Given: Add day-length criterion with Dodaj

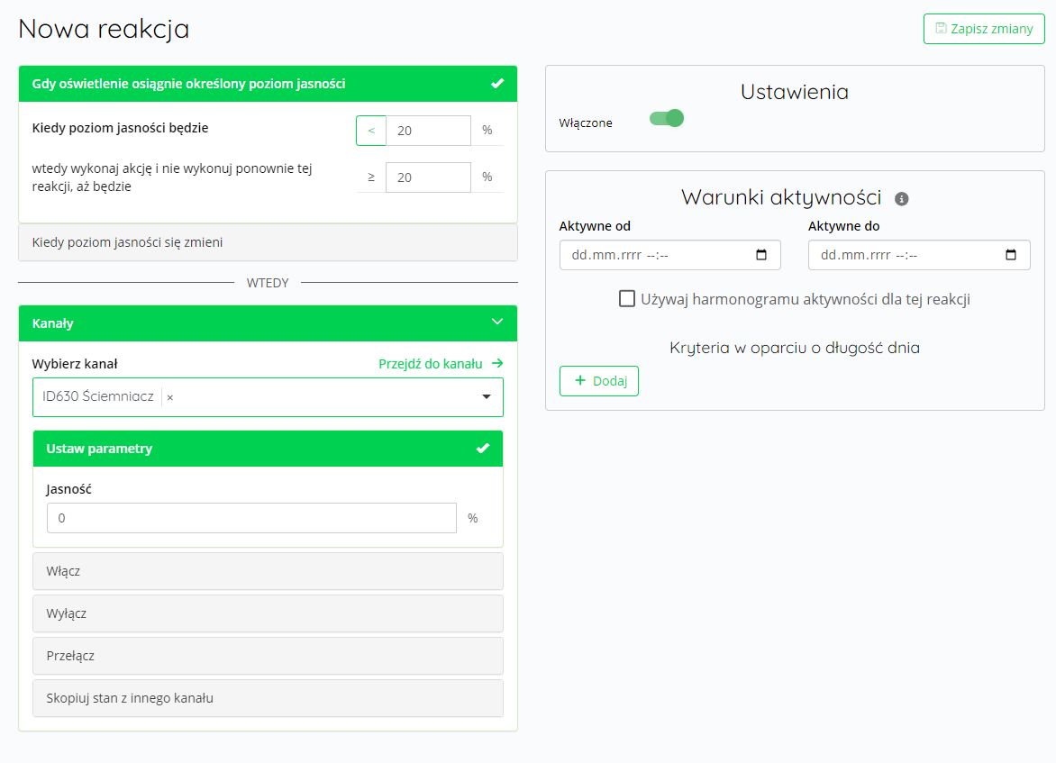Looking at the screenshot, I should [x=598, y=381].
